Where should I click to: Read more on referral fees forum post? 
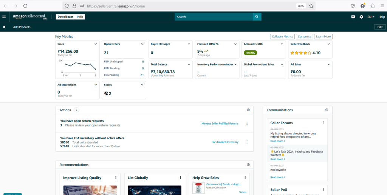coord(278,141)
